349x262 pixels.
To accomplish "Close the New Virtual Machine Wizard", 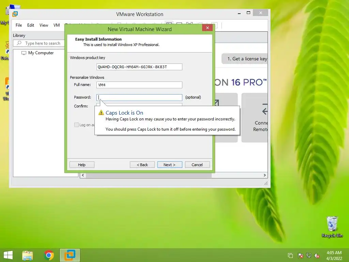I will click(207, 28).
